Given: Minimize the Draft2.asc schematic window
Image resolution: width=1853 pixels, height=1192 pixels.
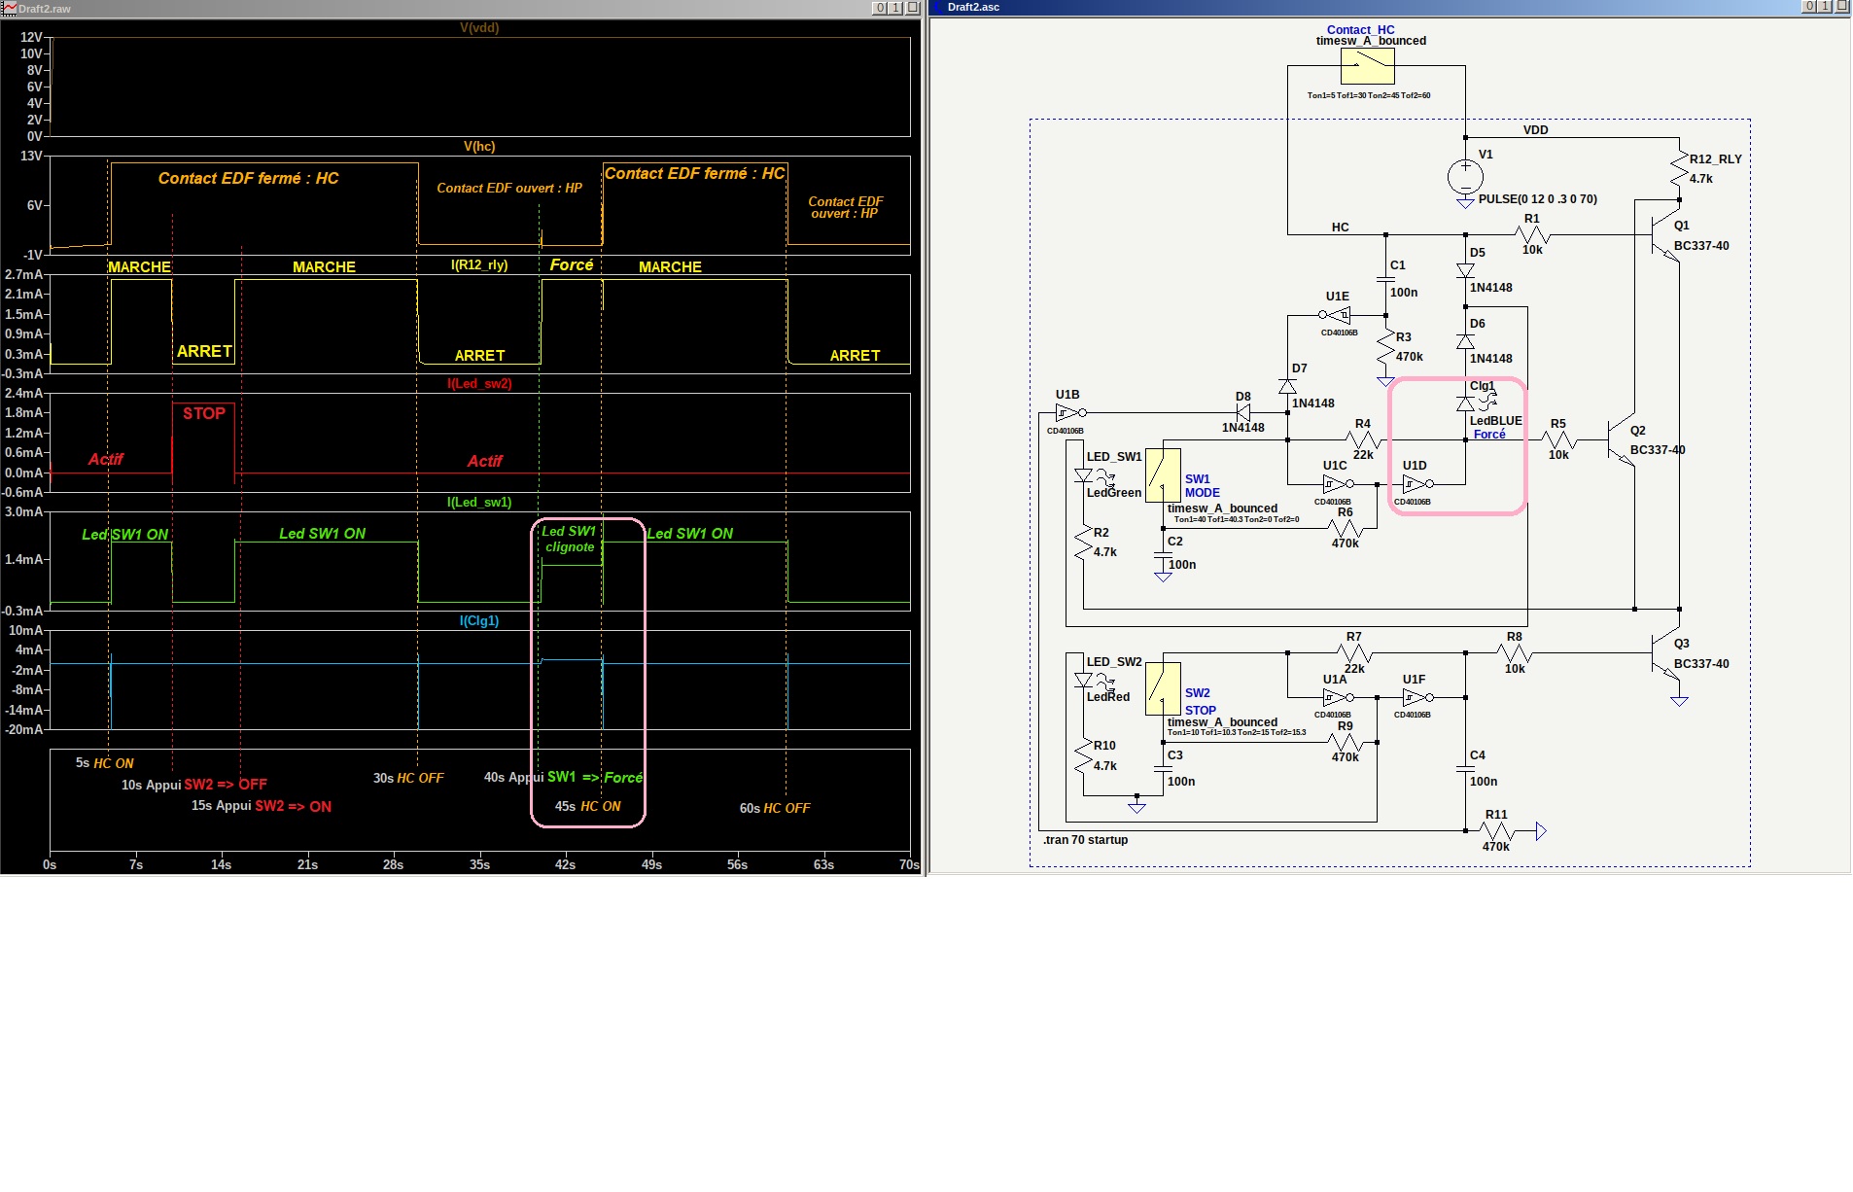Looking at the screenshot, I should pyautogui.click(x=1810, y=7).
